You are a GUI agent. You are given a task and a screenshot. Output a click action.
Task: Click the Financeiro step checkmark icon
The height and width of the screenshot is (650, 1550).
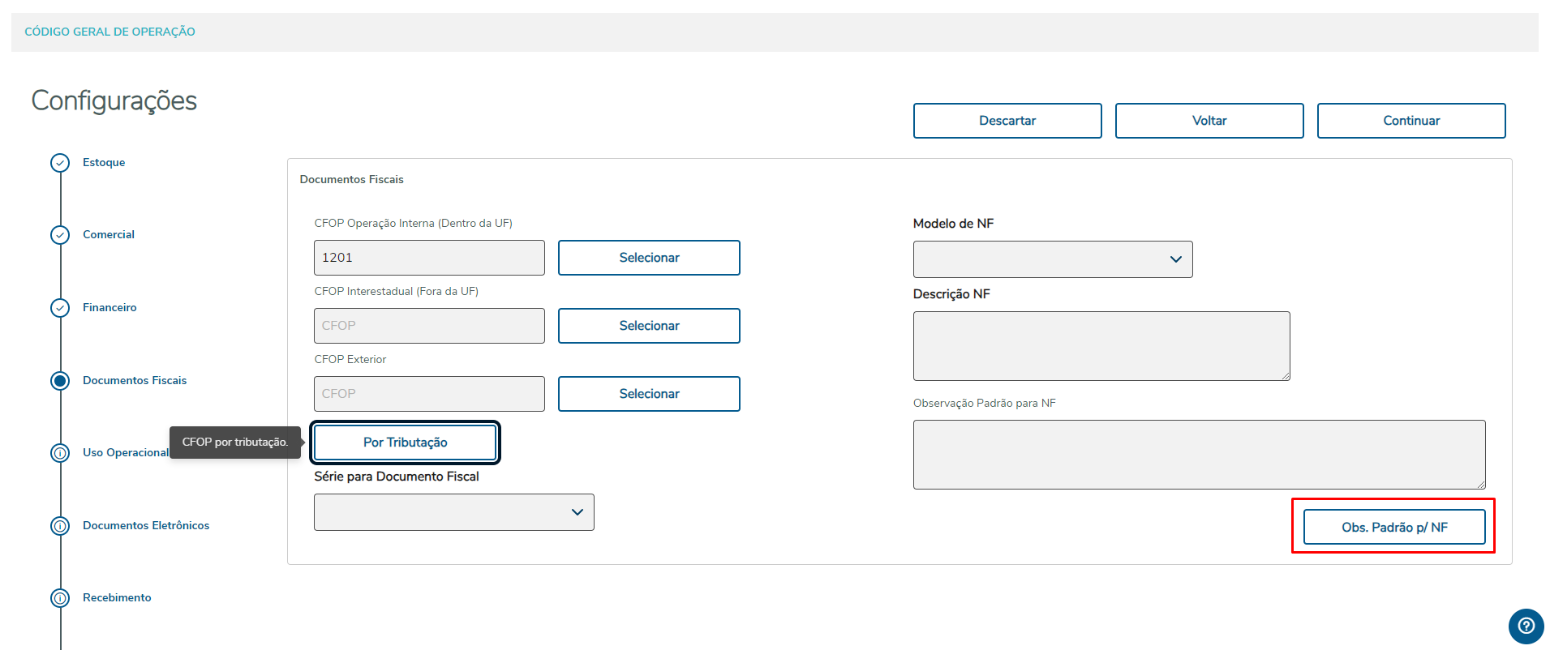60,308
